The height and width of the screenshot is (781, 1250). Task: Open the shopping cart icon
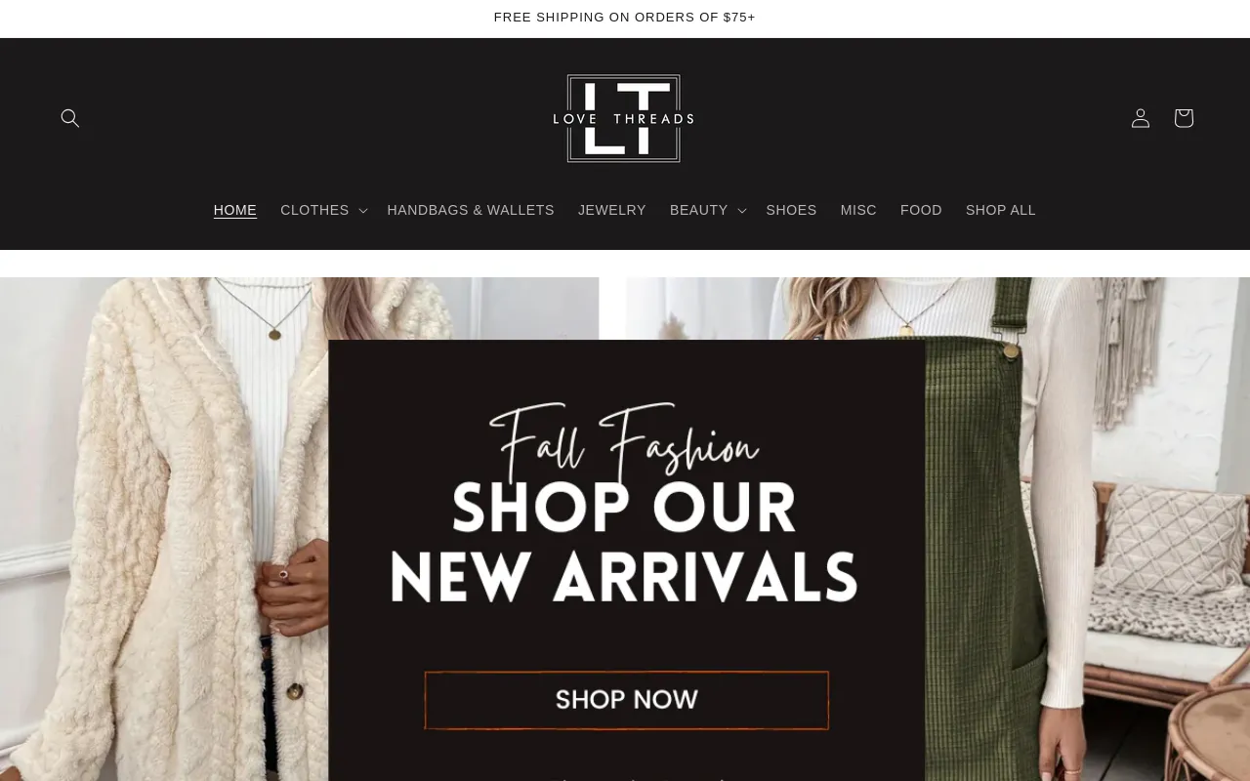(x=1184, y=118)
